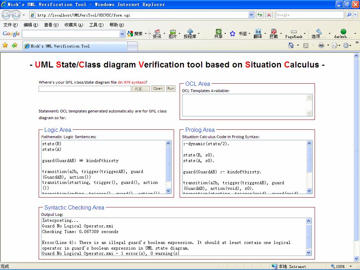This screenshot has height=270, width=360.
Task: Click the Tools gear icon
Action: [x=346, y=45]
